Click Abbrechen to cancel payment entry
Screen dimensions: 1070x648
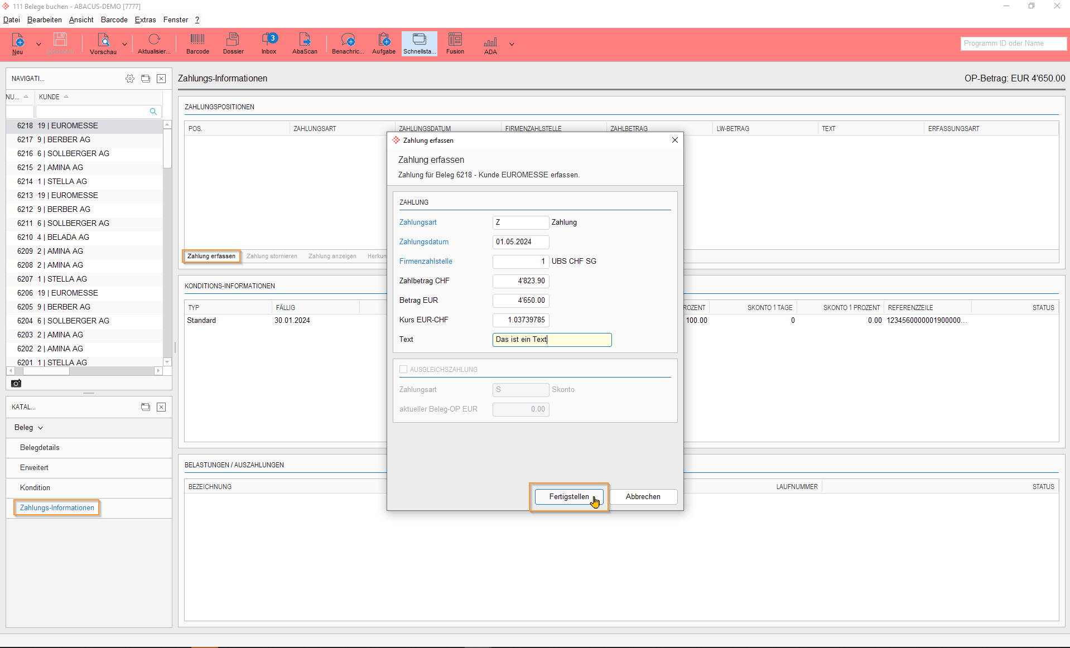click(643, 496)
